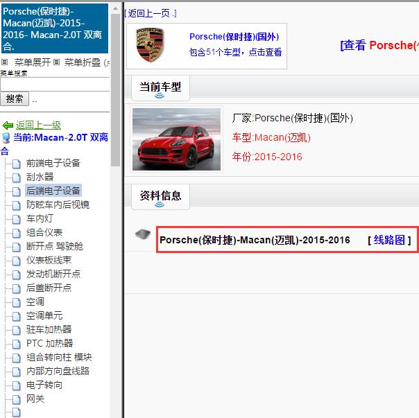Click page icon beside 前端电子设备
The width and height of the screenshot is (419, 418).
(16, 164)
